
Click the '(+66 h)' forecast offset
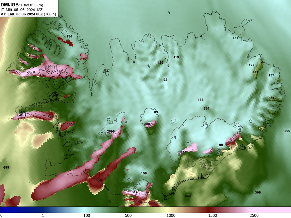pos(50,14)
